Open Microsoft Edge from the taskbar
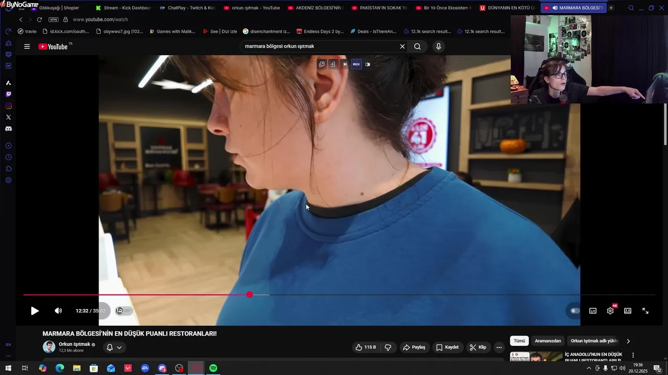Screen dimensions: 668x375 [x=59, y=368]
